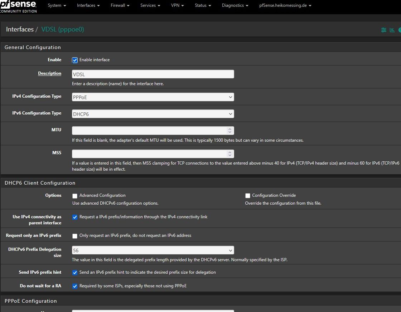
Task: Click the VDSL (pppoe0) breadcrumb link
Action: [x=63, y=29]
